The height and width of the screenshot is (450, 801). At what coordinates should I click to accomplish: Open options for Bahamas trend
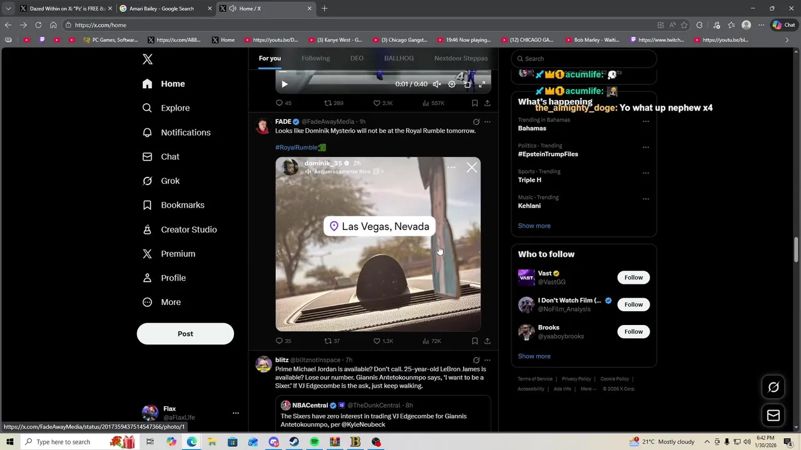point(646,122)
